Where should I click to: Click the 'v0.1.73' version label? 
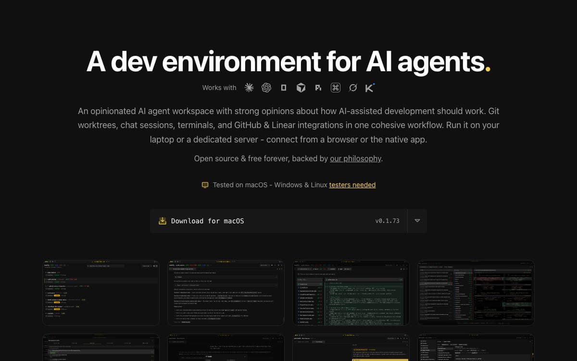pyautogui.click(x=388, y=221)
